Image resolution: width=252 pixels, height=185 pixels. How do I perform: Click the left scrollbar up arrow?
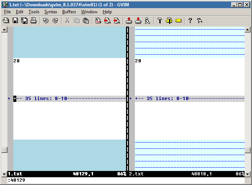4,30
